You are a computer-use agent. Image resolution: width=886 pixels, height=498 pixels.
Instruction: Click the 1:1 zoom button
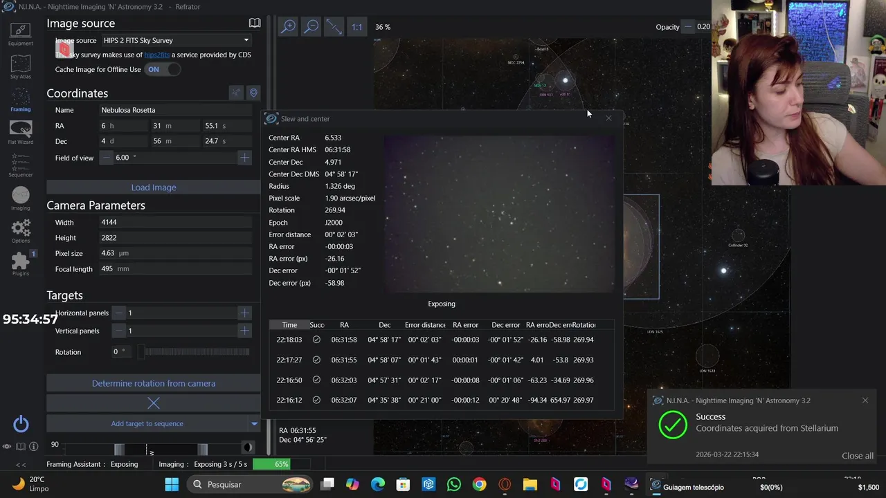[x=356, y=26]
